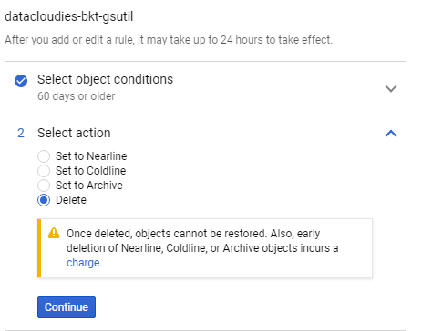Click the selected Delete radio circle
Screen dimensions: 432x331
pos(44,200)
